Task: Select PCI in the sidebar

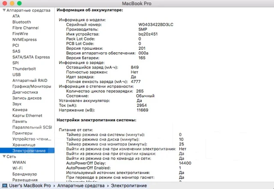Action: 16,45
